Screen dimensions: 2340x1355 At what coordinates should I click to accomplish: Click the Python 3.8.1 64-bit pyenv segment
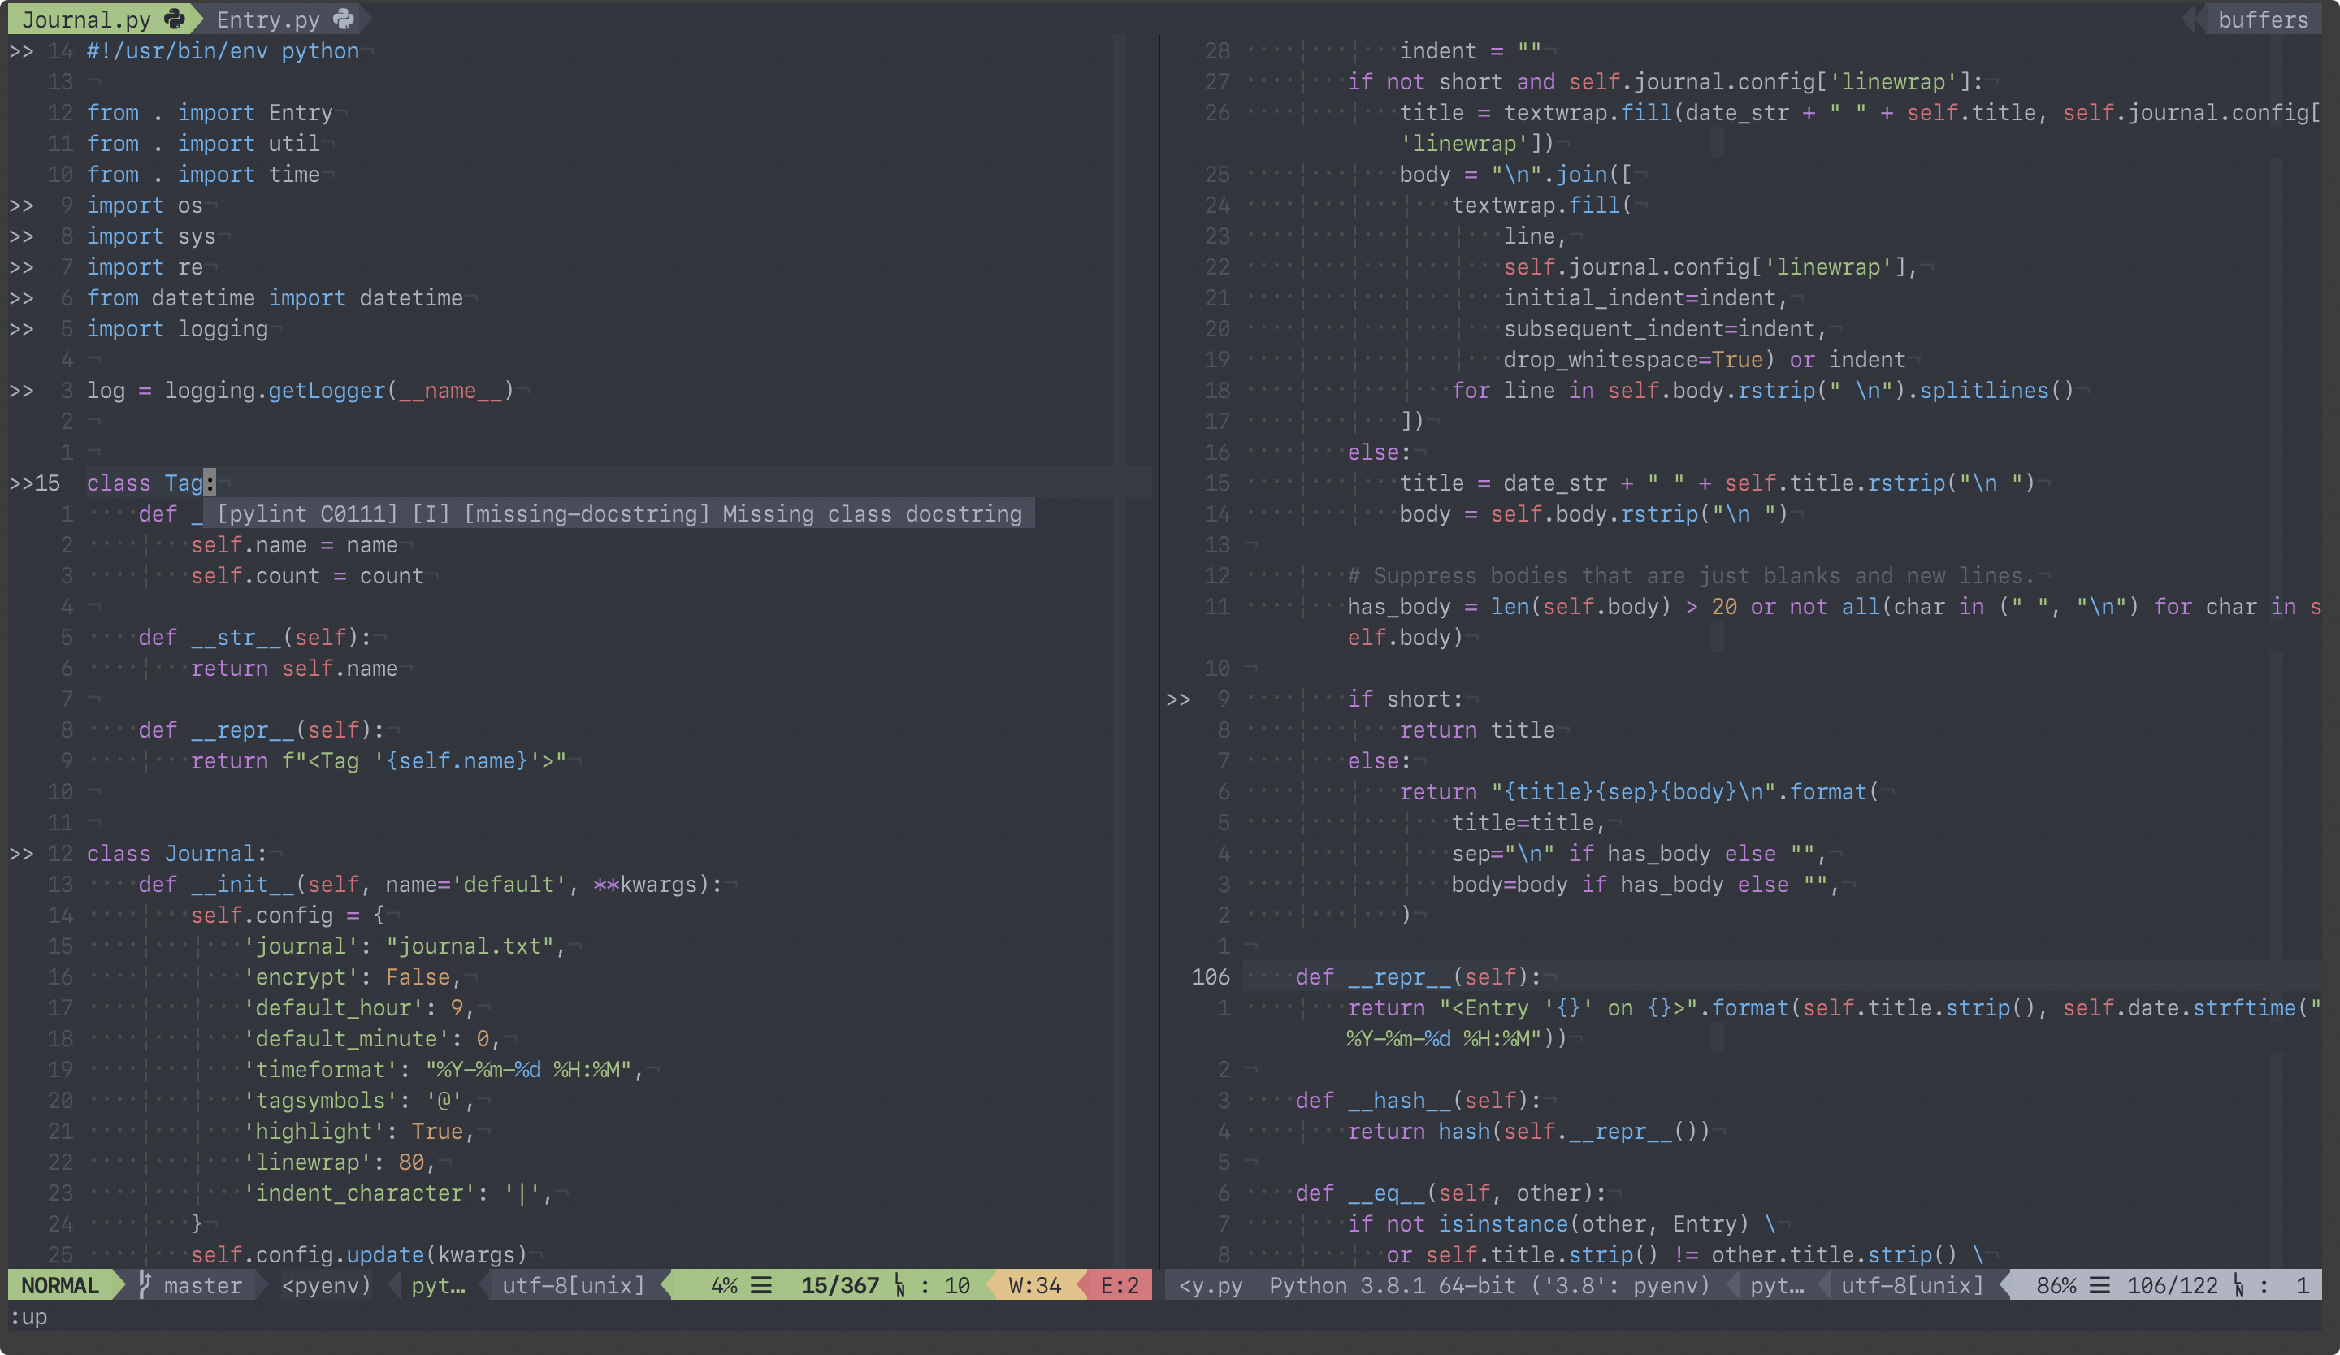[x=1488, y=1285]
